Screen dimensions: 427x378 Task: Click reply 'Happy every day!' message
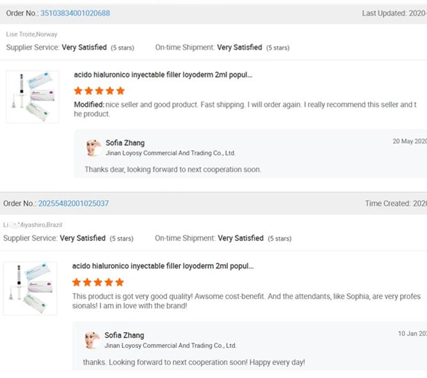click(x=194, y=363)
